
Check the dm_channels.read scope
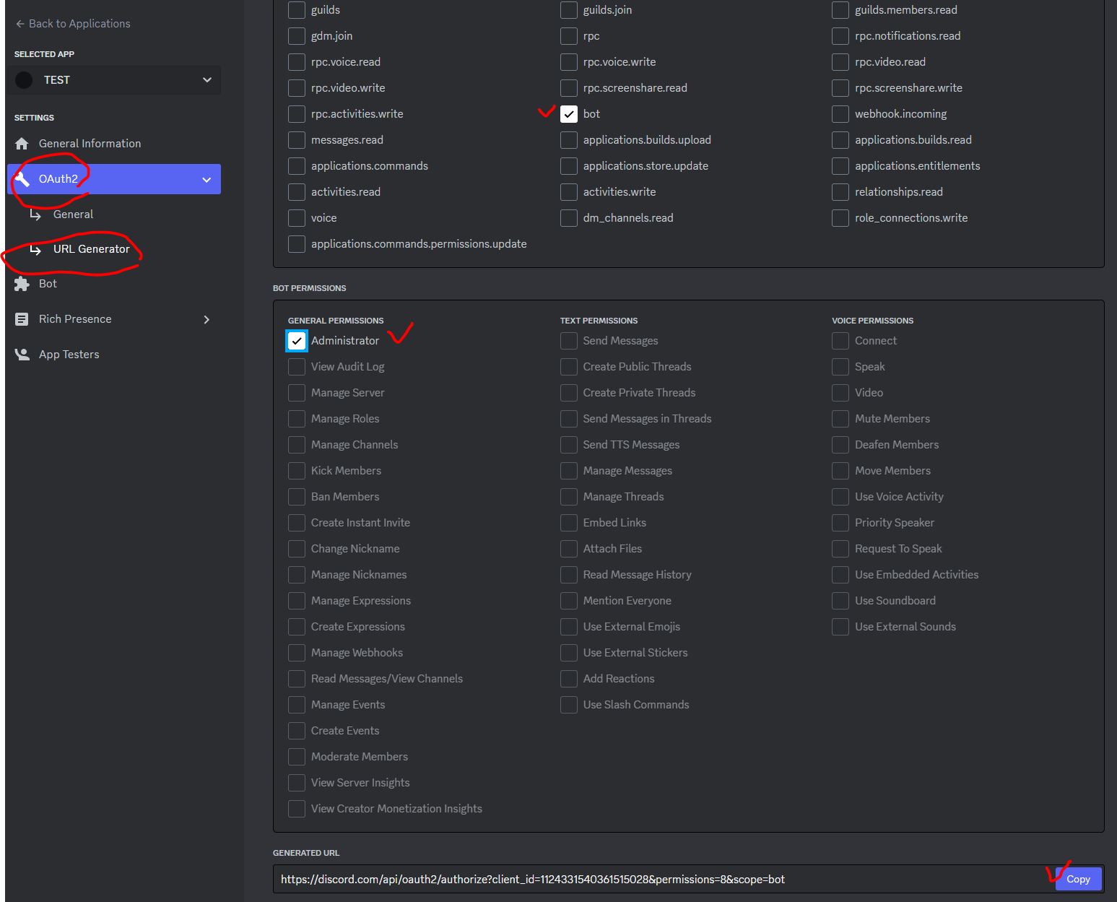tap(569, 218)
